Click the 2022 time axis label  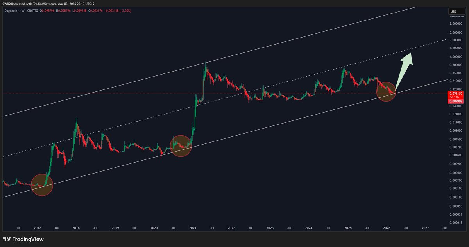[x=231, y=227]
